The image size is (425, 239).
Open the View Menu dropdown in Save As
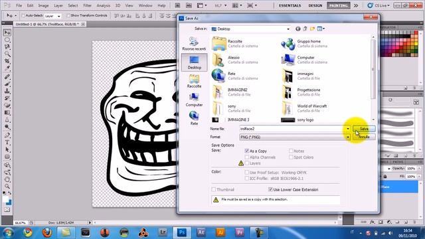[321, 29]
